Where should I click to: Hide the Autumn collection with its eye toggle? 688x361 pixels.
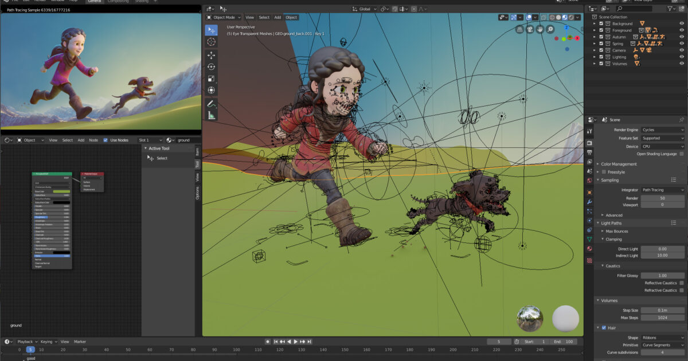click(682, 37)
